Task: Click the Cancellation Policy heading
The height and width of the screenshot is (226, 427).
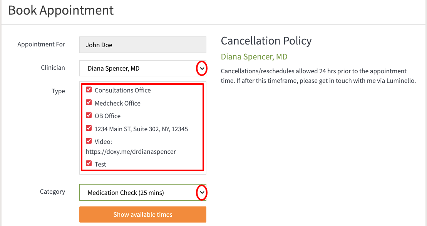Action: (x=266, y=41)
